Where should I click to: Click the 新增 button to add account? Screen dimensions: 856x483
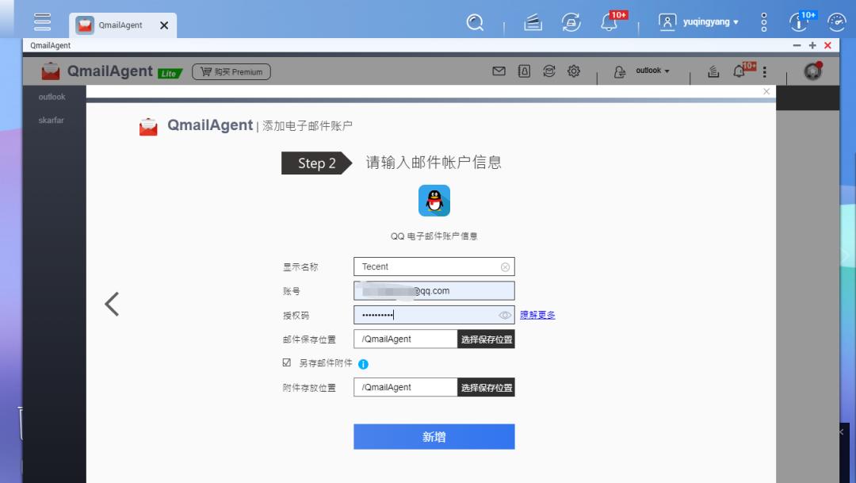point(434,436)
